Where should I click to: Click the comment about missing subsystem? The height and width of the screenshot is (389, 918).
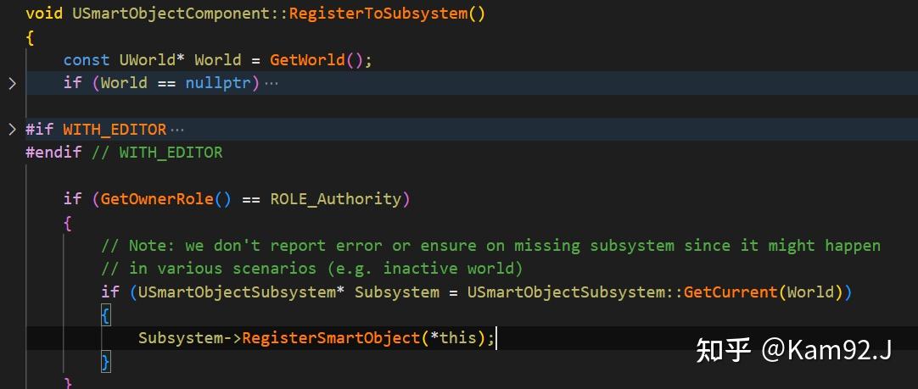[490, 245]
